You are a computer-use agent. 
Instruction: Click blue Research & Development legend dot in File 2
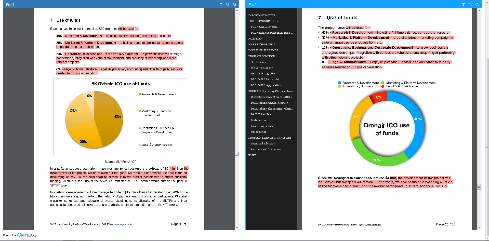pyautogui.click(x=339, y=83)
